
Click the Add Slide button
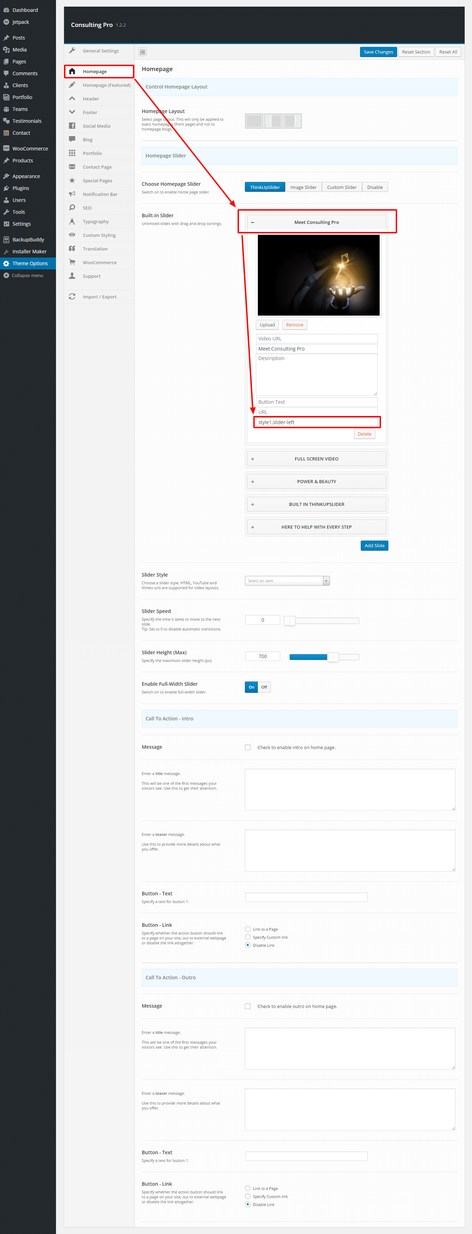[x=374, y=545]
